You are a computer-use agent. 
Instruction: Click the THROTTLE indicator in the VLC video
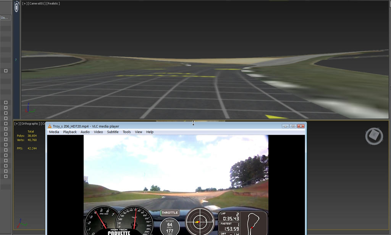[x=170, y=213]
